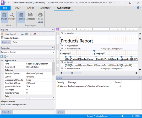Click the greyed paste report icon
Screen dimensions: 142x118
point(31,34)
